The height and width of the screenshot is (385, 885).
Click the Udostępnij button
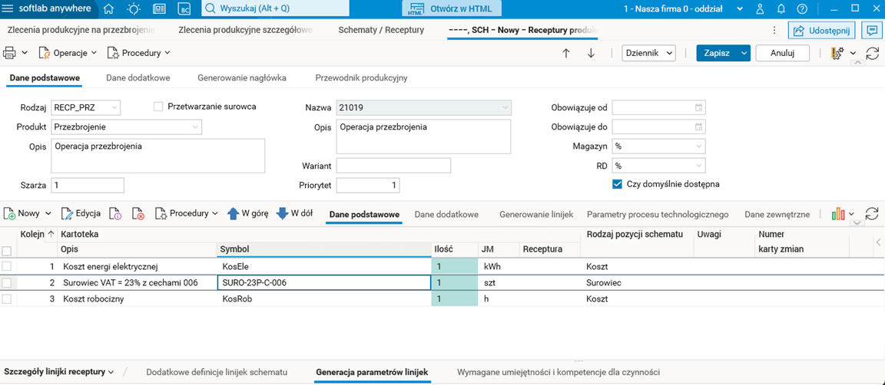point(821,31)
